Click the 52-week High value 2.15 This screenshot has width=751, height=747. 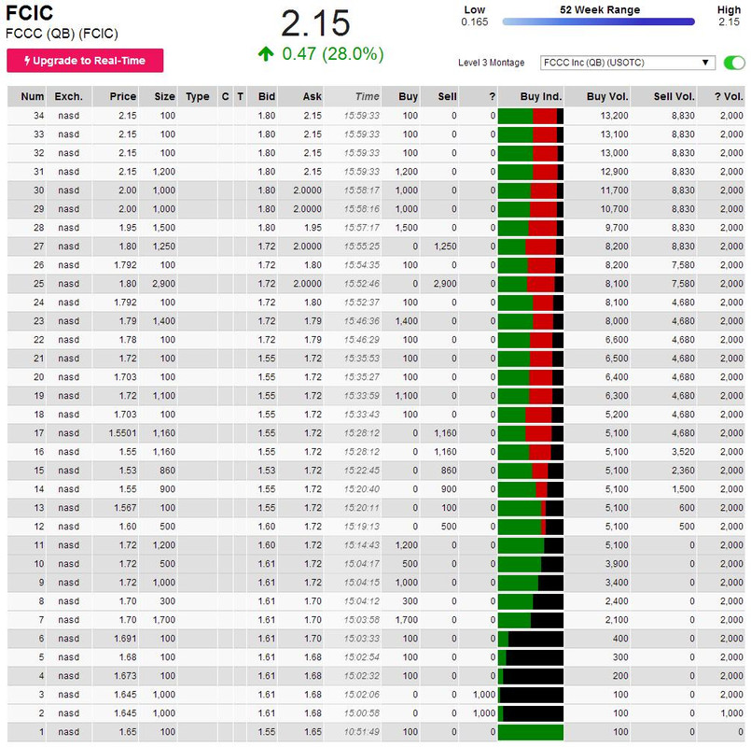pos(729,22)
